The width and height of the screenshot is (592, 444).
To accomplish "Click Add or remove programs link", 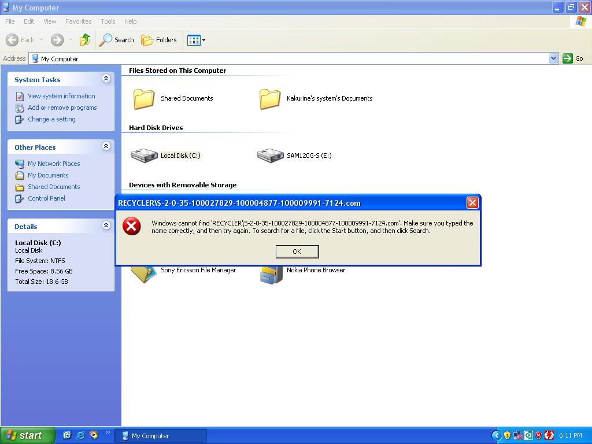I will 62,108.
